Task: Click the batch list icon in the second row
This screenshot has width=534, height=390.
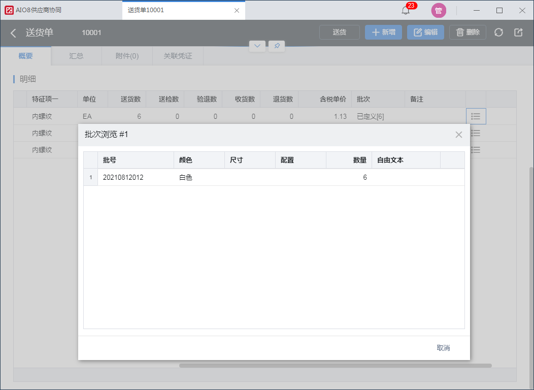Action: [x=476, y=133]
